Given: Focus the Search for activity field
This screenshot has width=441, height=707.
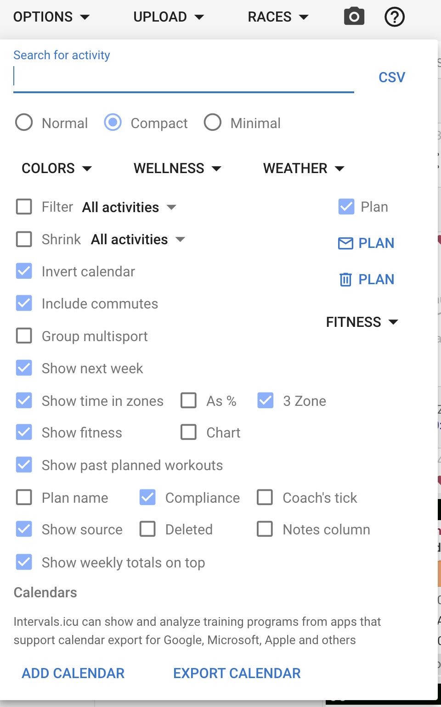Looking at the screenshot, I should [x=184, y=76].
